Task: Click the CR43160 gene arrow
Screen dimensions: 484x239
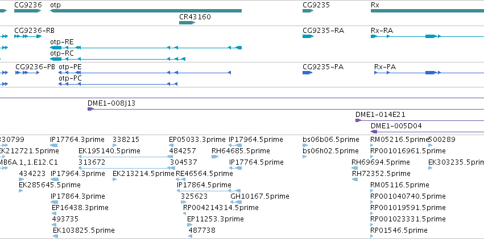Action: (187, 23)
